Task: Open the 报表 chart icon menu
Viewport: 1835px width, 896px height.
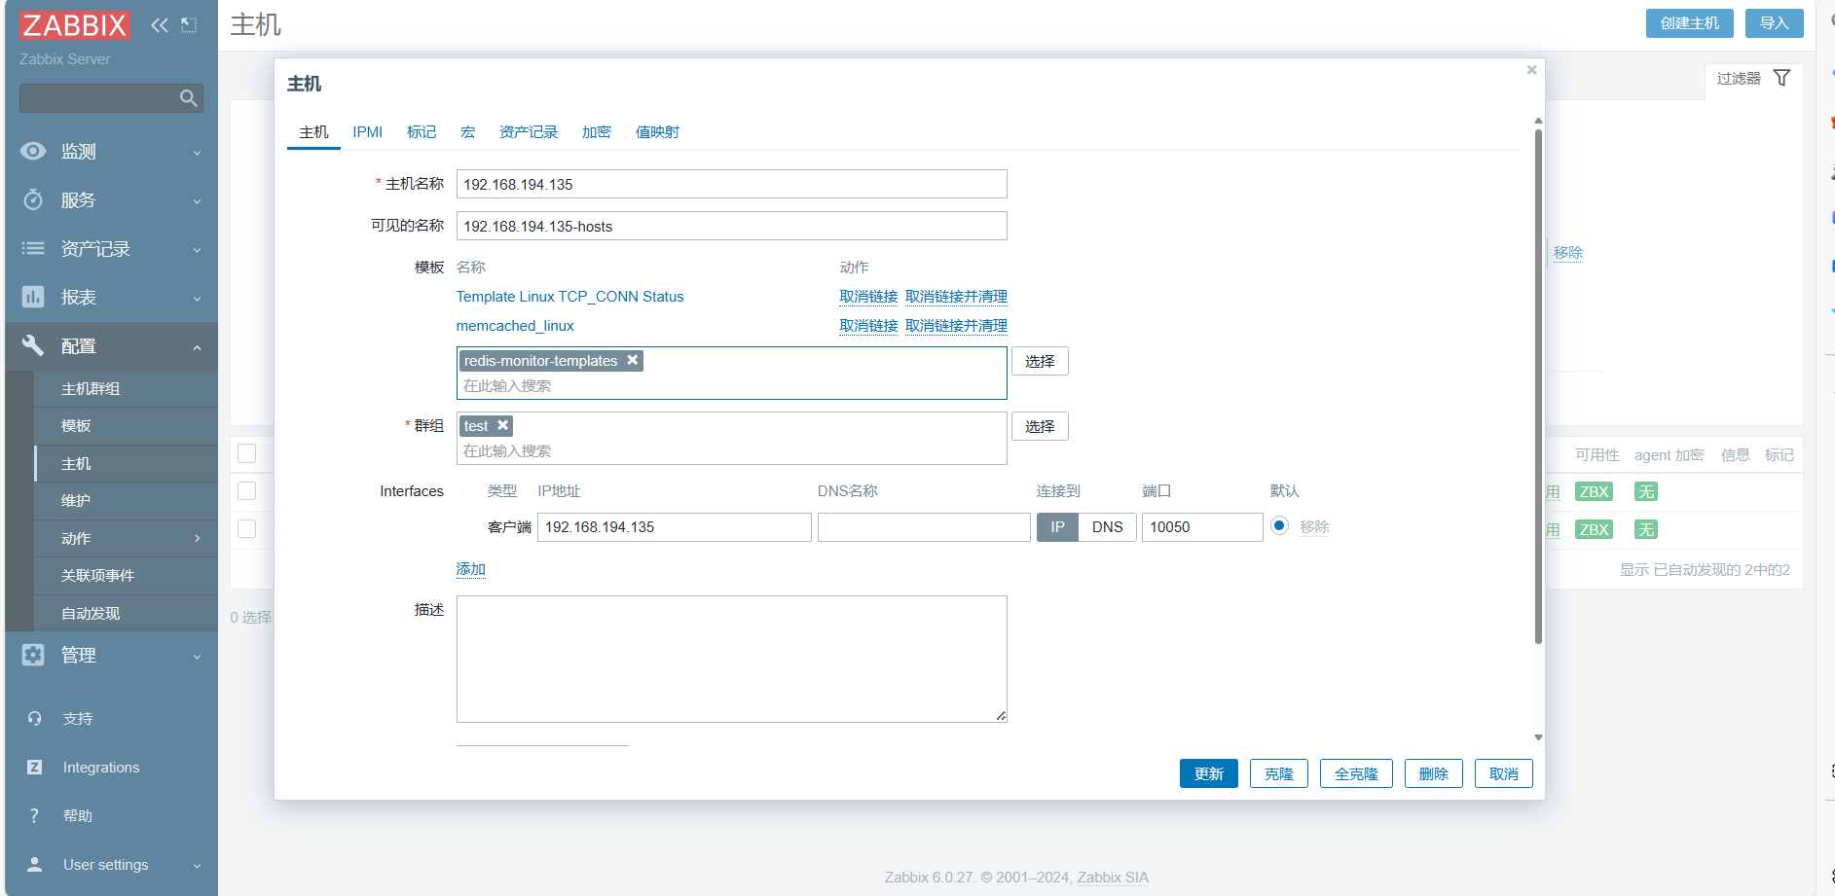Action: pyautogui.click(x=33, y=297)
